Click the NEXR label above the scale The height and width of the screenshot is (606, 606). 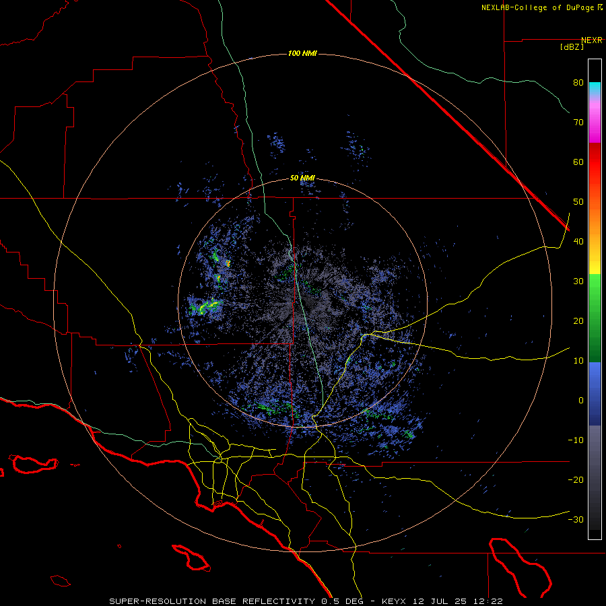591,40
